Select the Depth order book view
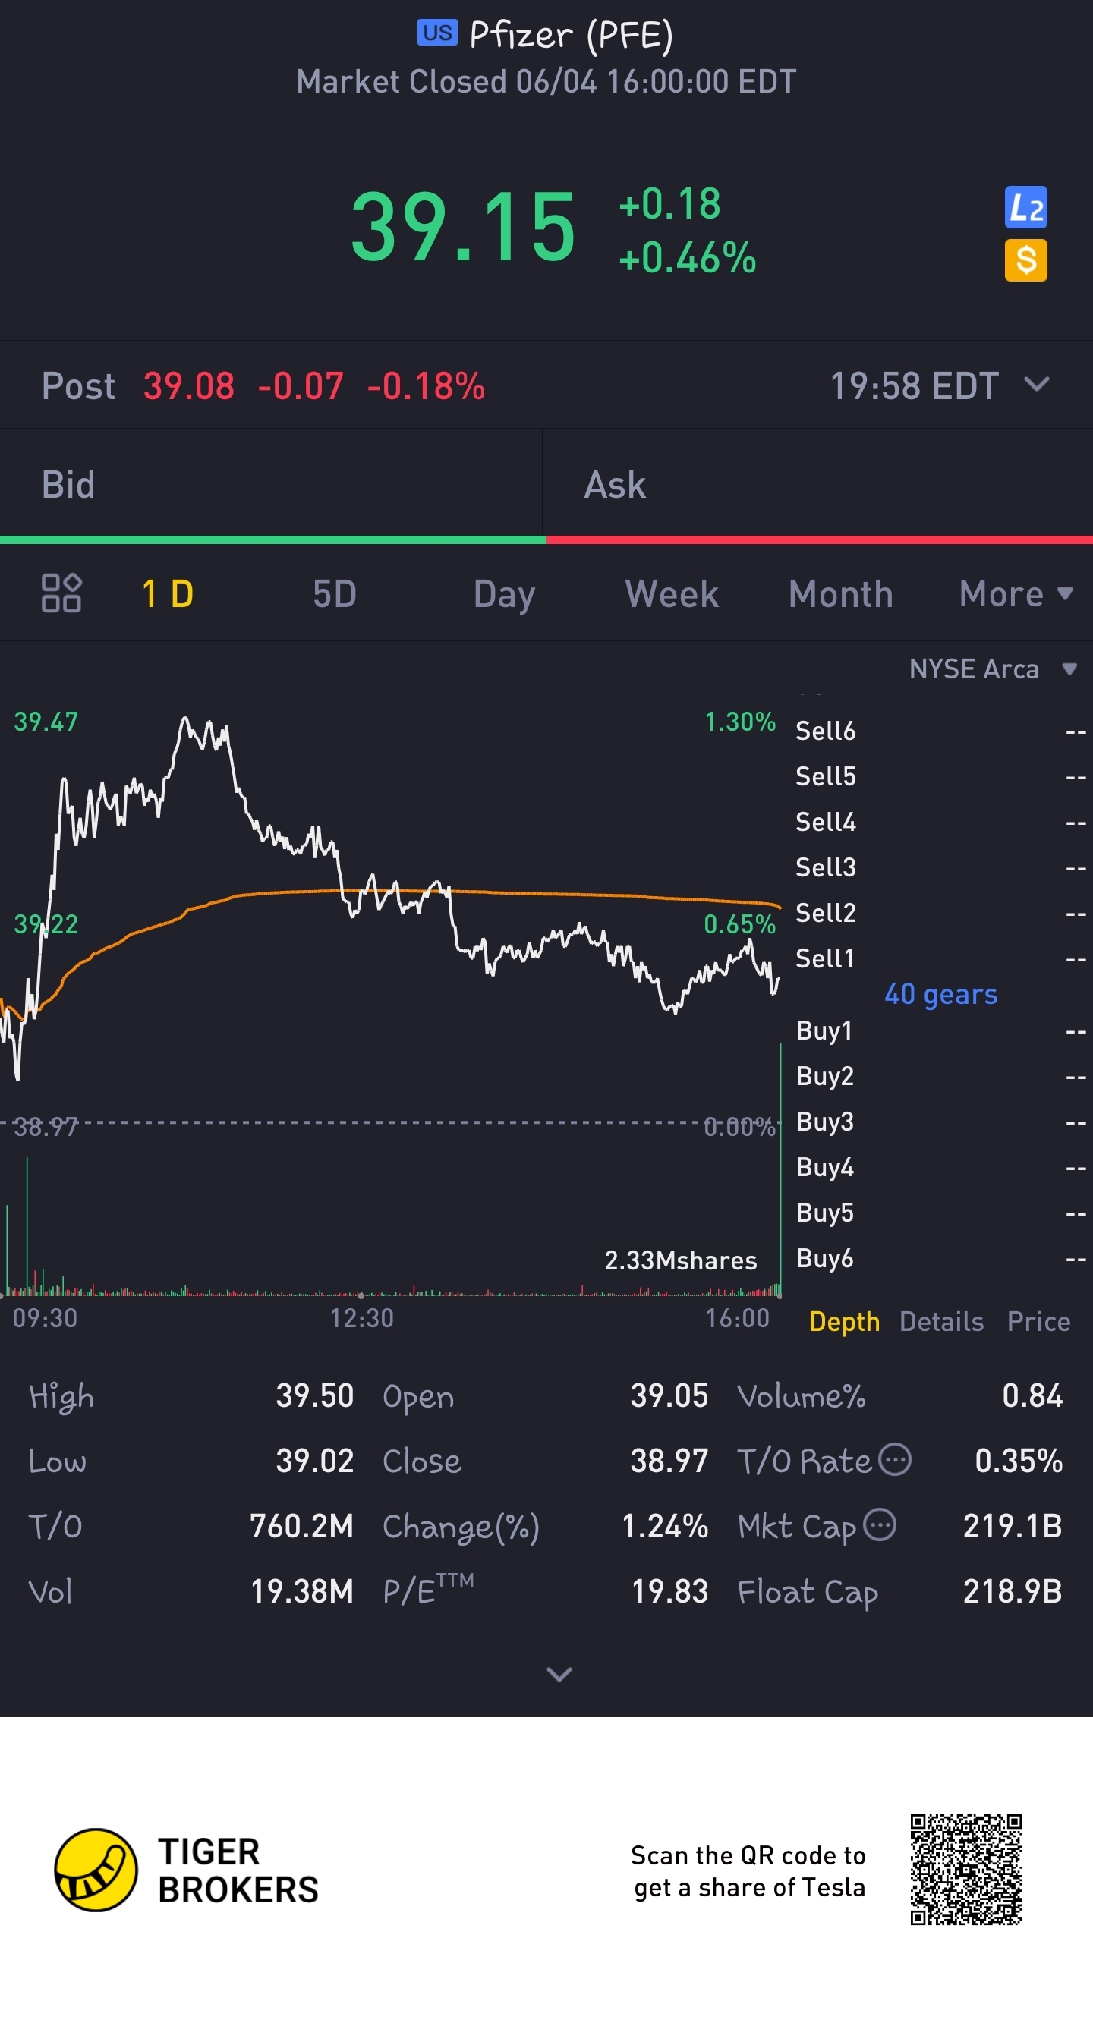 [x=844, y=1322]
